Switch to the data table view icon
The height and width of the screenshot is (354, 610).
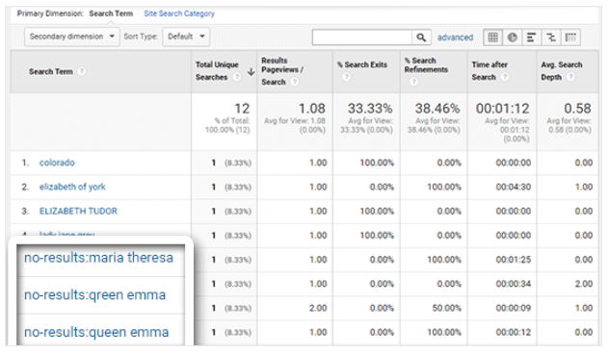[492, 38]
